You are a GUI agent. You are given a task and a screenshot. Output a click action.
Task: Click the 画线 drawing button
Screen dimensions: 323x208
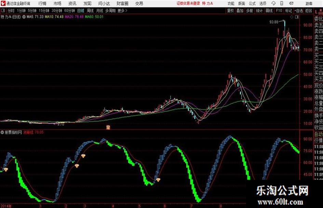pos(269,11)
